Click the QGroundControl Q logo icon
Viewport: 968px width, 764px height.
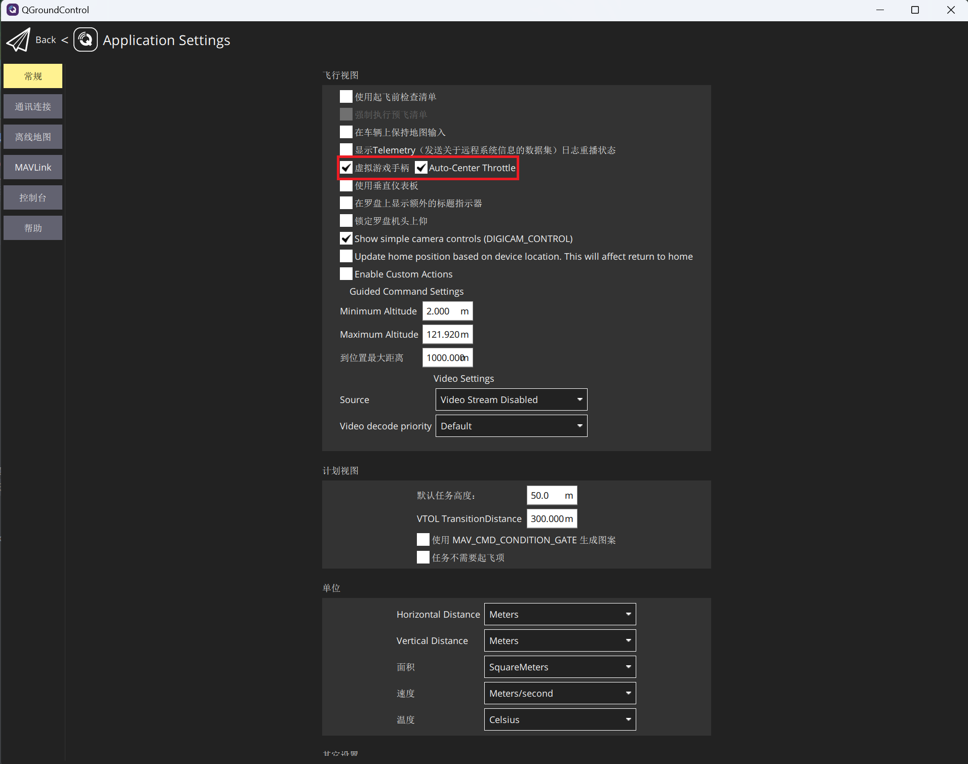(x=86, y=40)
